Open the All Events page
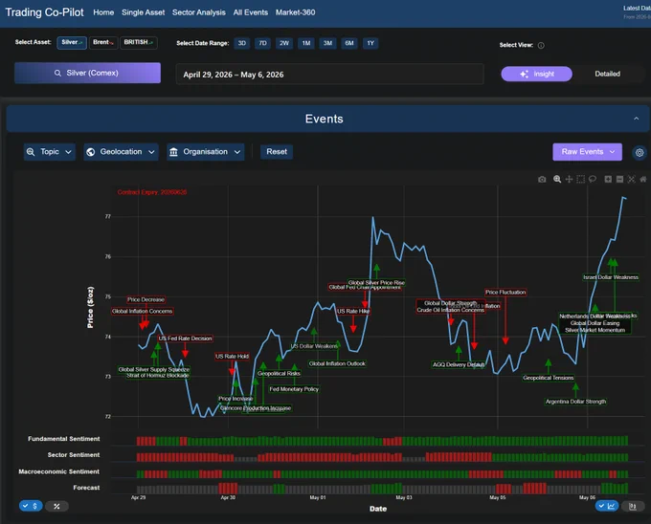This screenshot has height=524, width=651. click(x=251, y=12)
